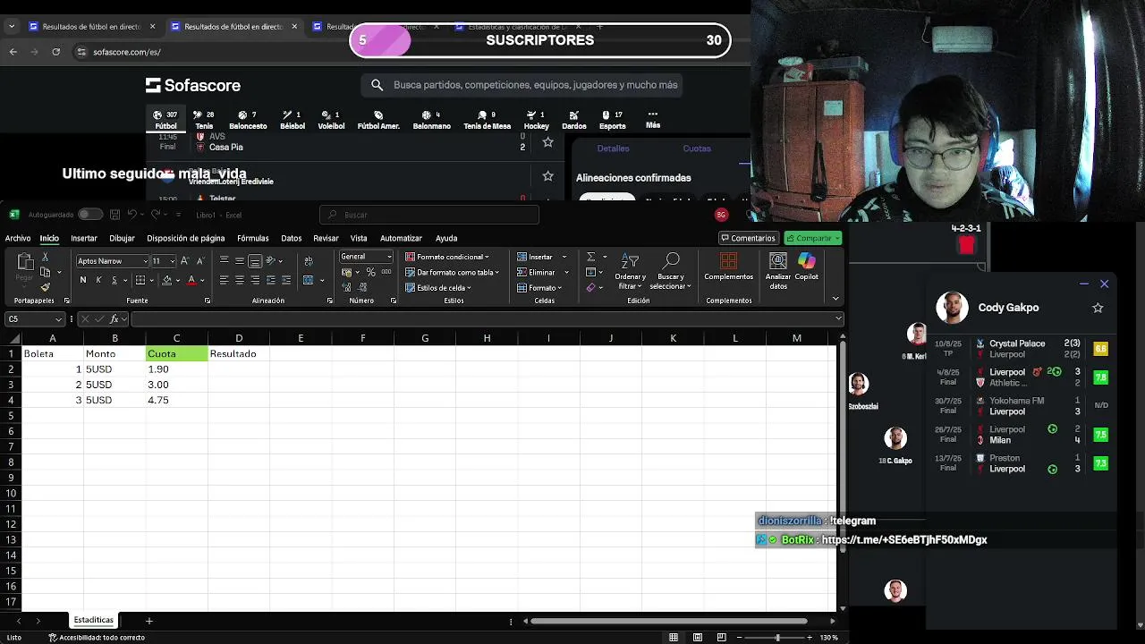The height and width of the screenshot is (644, 1145).
Task: Open the General number format dropdown
Action: coord(389,257)
